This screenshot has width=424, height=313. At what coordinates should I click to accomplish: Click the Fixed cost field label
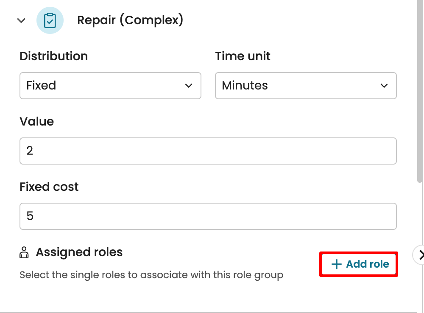click(x=49, y=187)
